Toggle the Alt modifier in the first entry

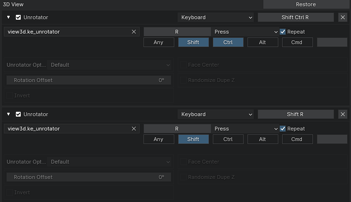(x=263, y=42)
